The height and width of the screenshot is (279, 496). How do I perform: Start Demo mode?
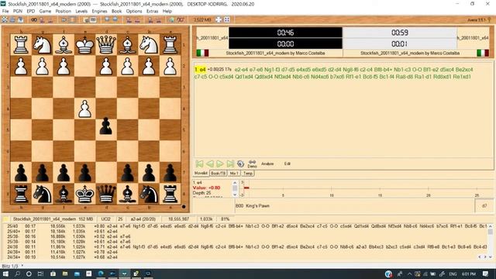point(252,164)
